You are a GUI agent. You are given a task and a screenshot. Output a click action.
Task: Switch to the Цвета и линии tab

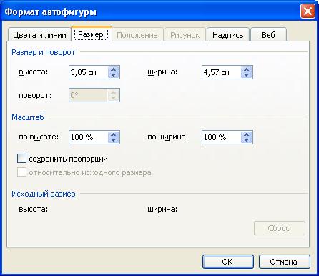click(x=39, y=35)
